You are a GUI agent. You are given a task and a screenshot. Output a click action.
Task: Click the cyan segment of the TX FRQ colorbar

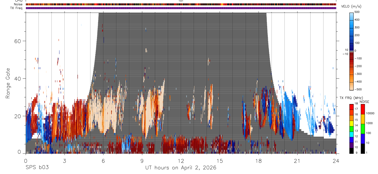click(x=352, y=134)
